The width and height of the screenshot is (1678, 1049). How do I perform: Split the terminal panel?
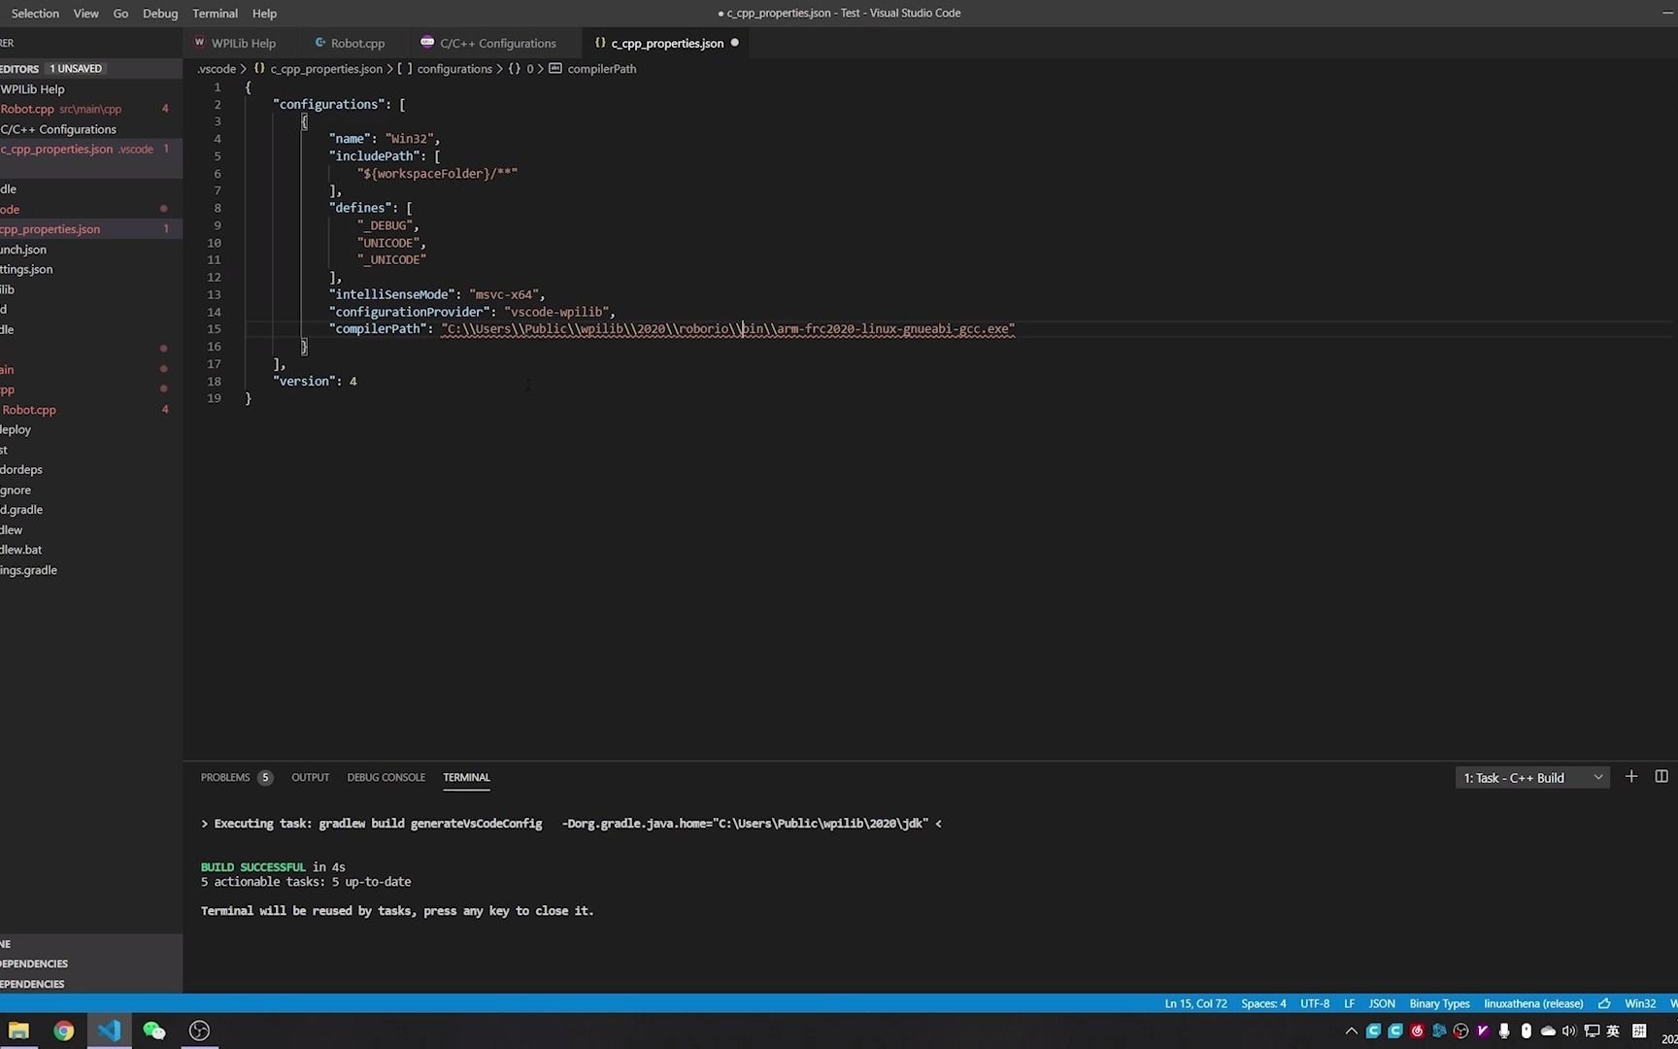tap(1661, 777)
